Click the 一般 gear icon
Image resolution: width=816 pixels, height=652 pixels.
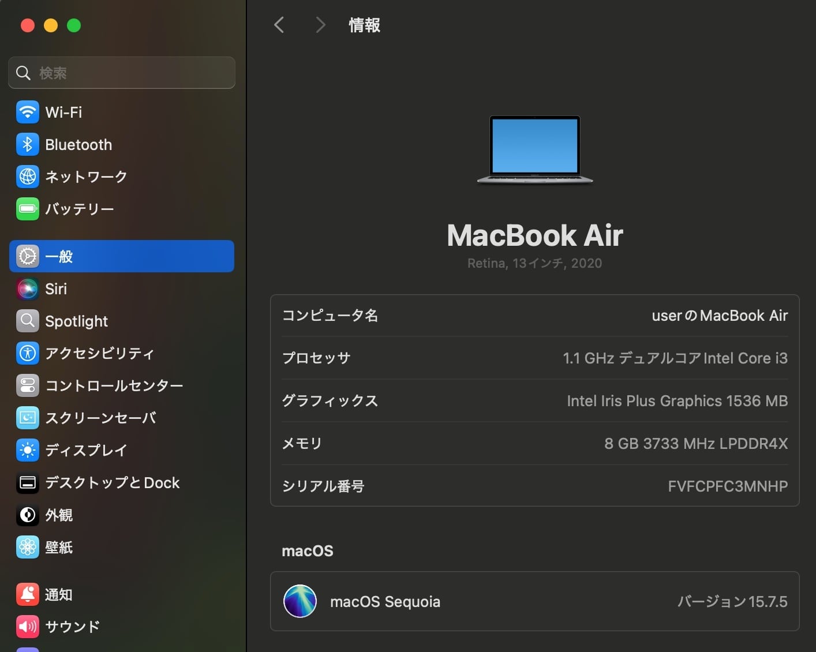click(28, 256)
